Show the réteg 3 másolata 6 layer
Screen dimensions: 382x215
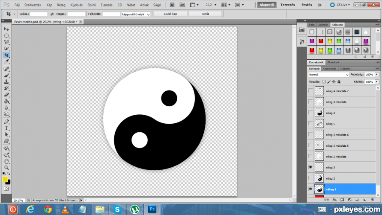click(310, 134)
